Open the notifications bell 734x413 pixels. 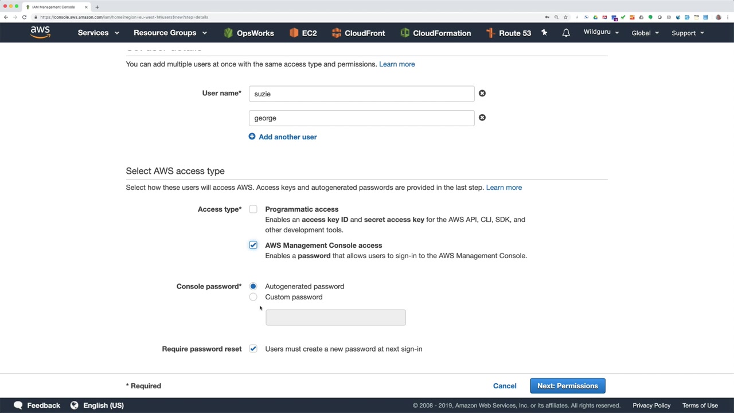[566, 33]
